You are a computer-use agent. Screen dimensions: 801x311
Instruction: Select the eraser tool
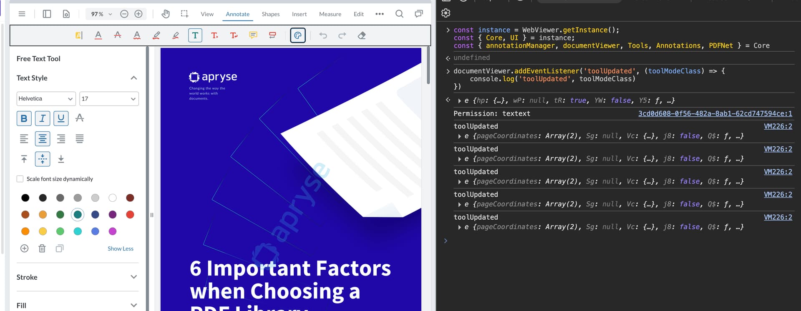pos(362,35)
